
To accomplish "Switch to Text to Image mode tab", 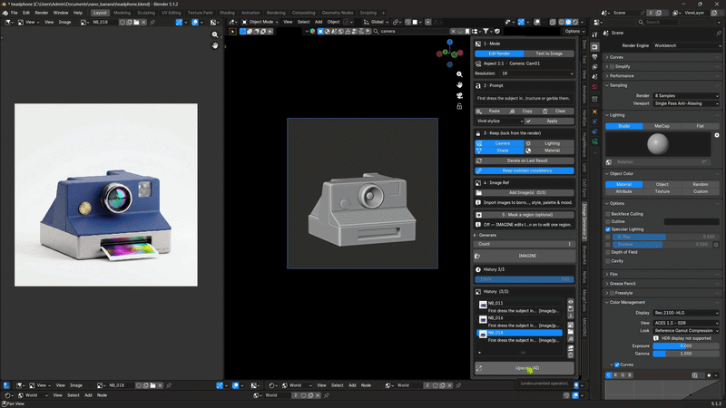I will point(549,53).
